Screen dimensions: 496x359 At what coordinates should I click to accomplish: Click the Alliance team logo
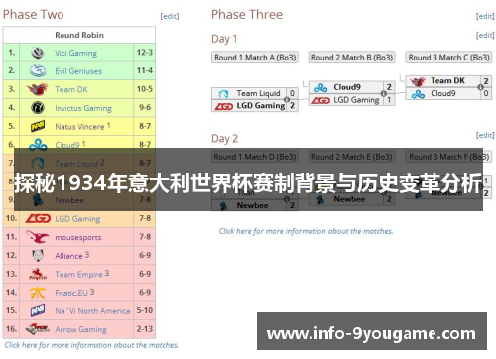(x=38, y=255)
